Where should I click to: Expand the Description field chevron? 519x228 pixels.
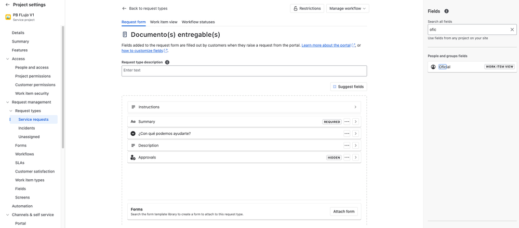click(355, 146)
